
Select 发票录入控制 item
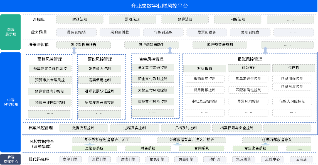click(x=100, y=68)
